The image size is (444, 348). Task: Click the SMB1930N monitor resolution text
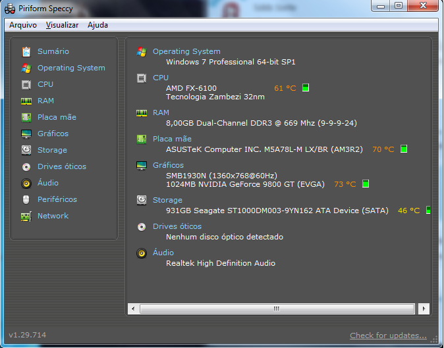[222, 176]
